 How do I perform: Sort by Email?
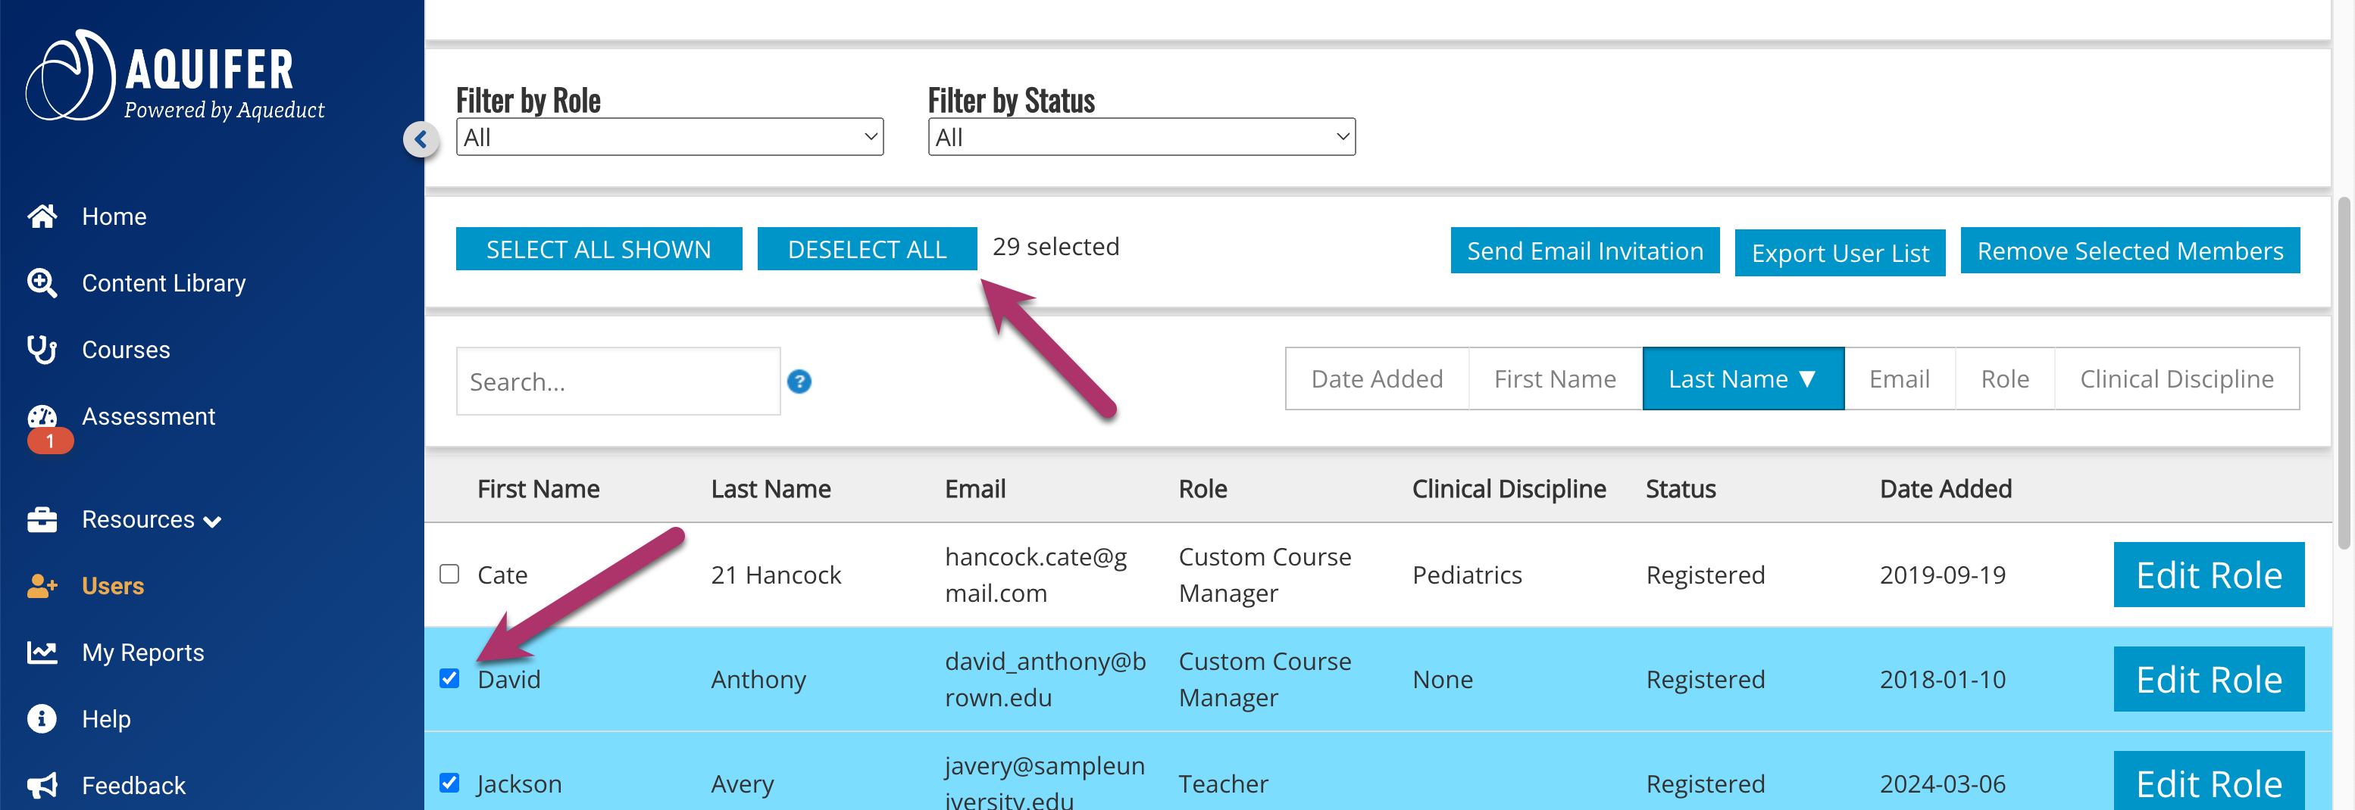pyautogui.click(x=1899, y=379)
